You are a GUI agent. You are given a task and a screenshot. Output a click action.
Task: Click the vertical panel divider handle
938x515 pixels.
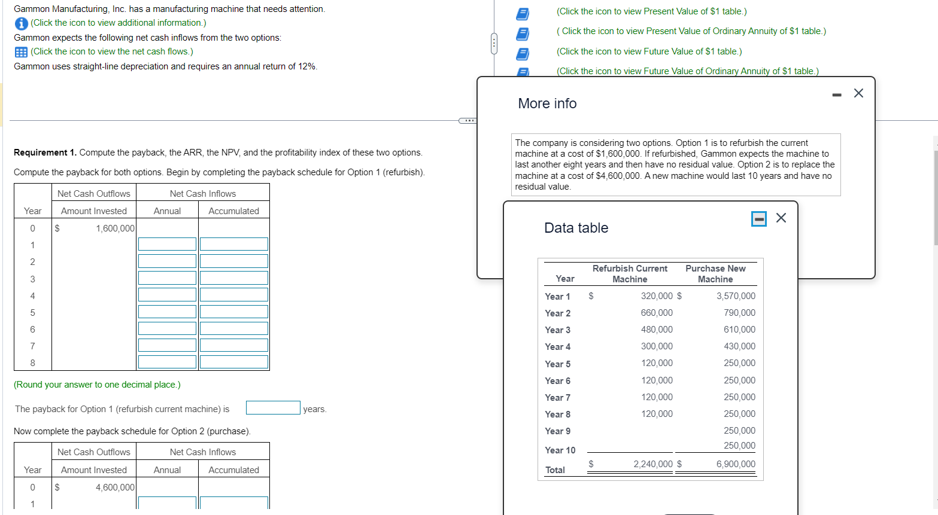click(494, 44)
